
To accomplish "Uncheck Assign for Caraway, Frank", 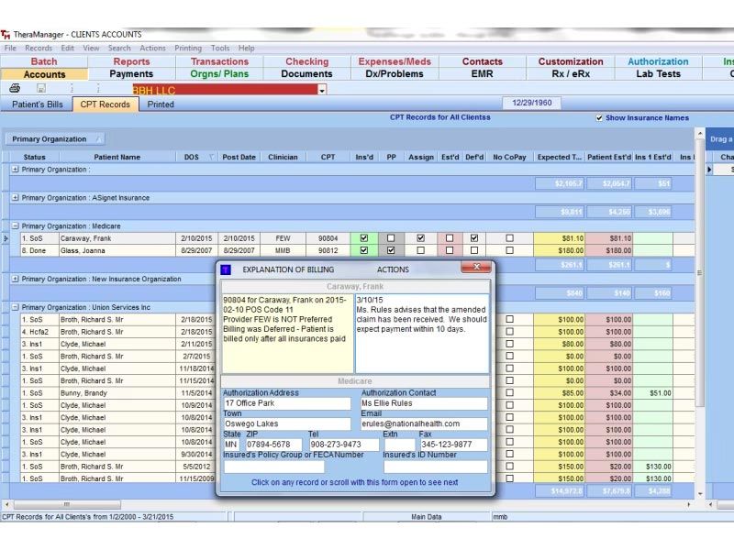I will point(420,238).
